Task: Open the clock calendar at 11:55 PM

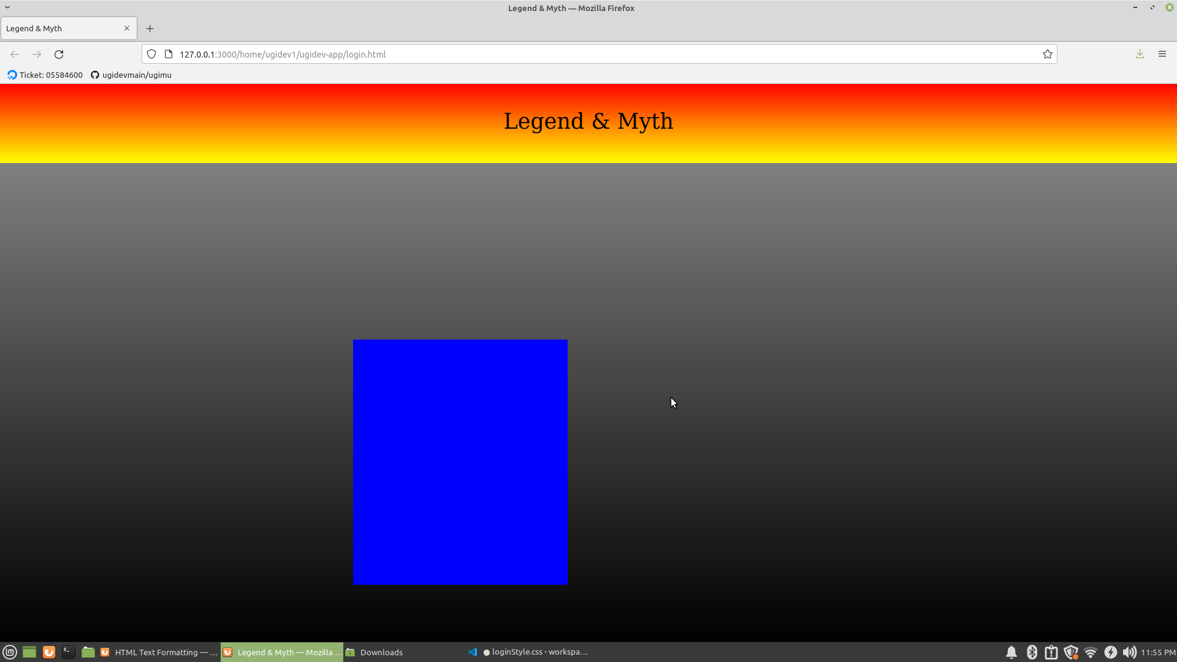Action: click(1158, 652)
